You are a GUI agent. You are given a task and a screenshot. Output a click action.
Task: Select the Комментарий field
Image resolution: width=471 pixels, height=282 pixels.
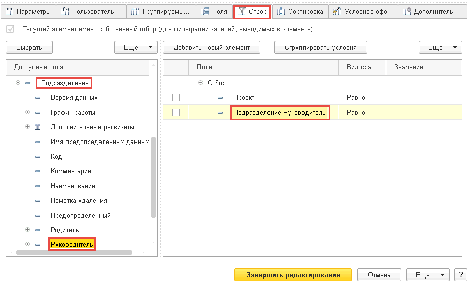click(x=71, y=171)
